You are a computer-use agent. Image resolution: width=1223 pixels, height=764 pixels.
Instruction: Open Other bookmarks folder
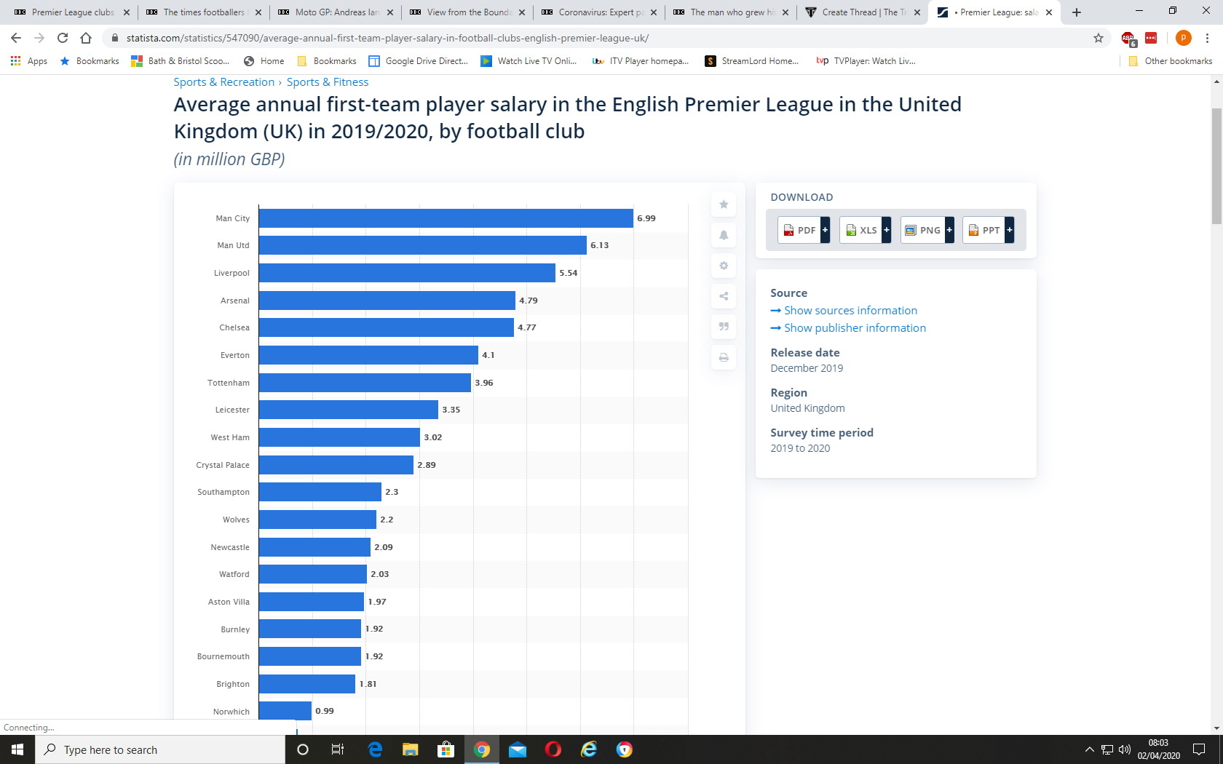[x=1170, y=61]
